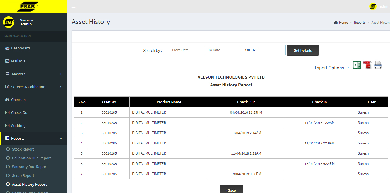Click the Service & Calibation edit icon
This screenshot has height=193, width=390.
[7, 87]
